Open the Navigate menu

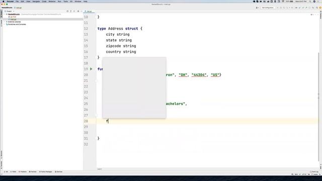(x=36, y=2)
